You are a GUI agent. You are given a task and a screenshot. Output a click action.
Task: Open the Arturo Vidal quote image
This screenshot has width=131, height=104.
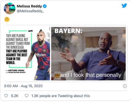27,54
